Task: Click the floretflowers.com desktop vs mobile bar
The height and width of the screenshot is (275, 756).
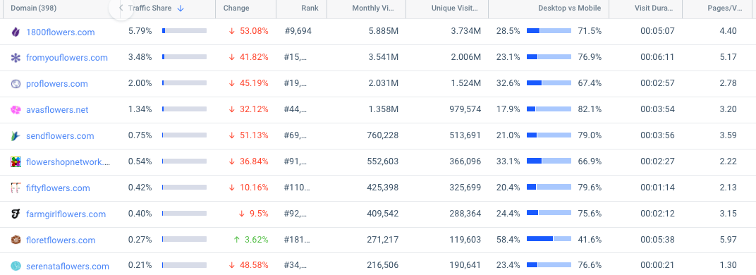Action: [549, 239]
